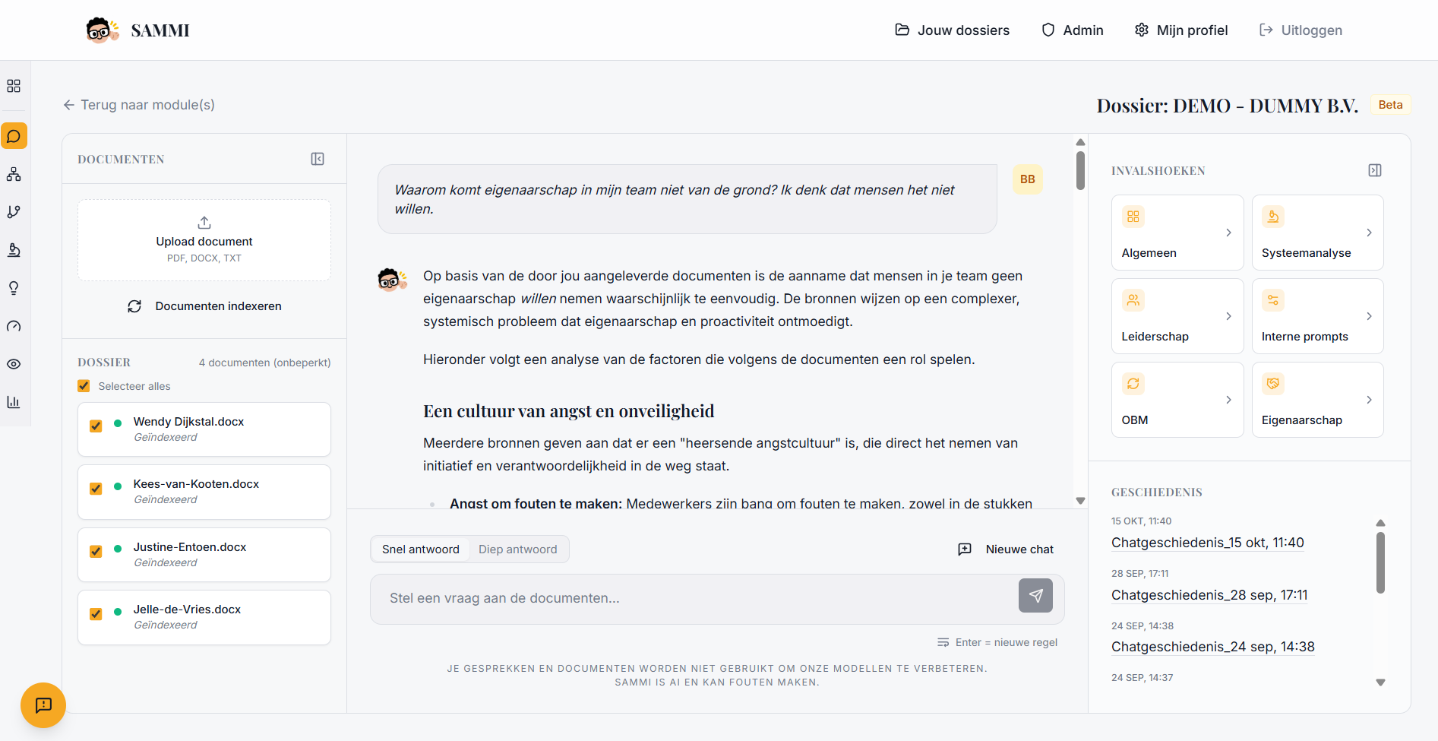Screen dimensions: 1438x741
Task: Open the floating feedback chat button
Action: [43, 705]
